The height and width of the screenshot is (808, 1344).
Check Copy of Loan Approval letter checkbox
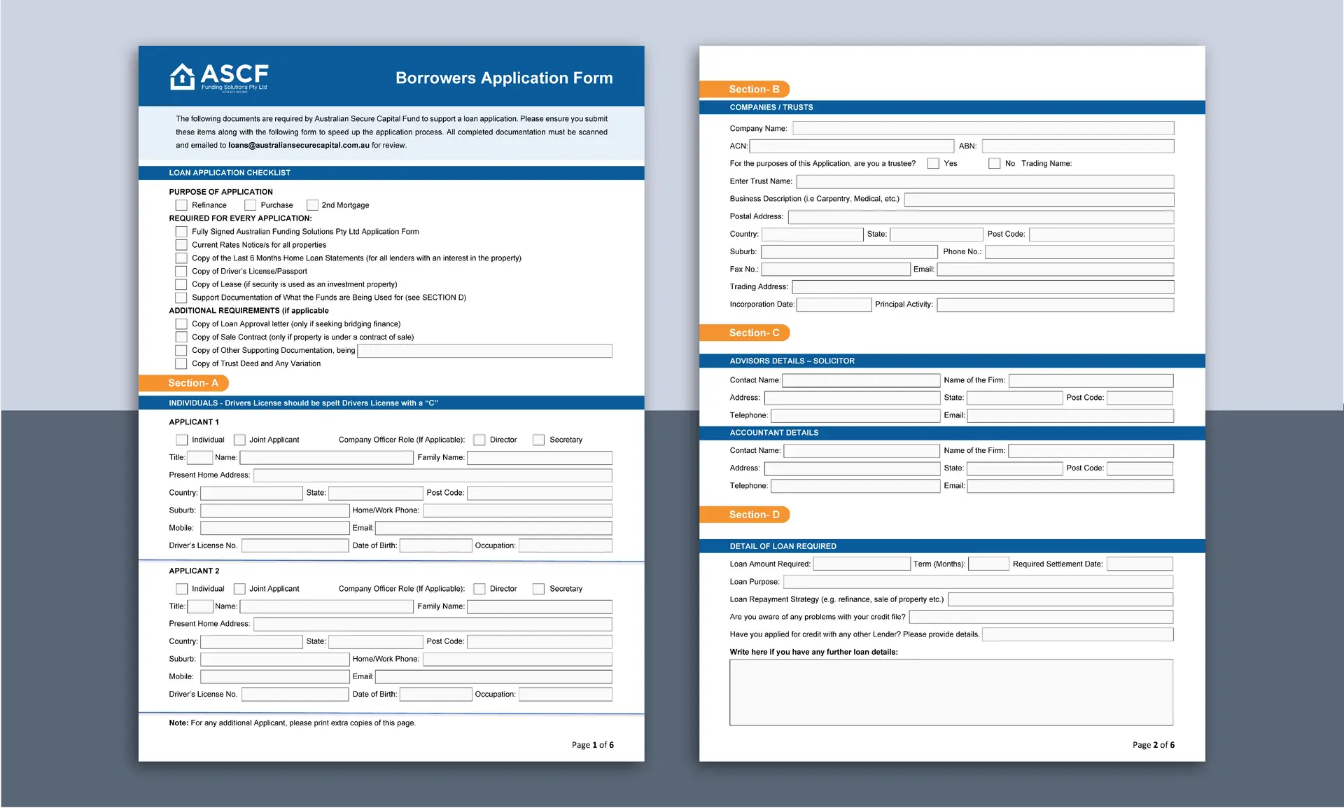pyautogui.click(x=181, y=323)
